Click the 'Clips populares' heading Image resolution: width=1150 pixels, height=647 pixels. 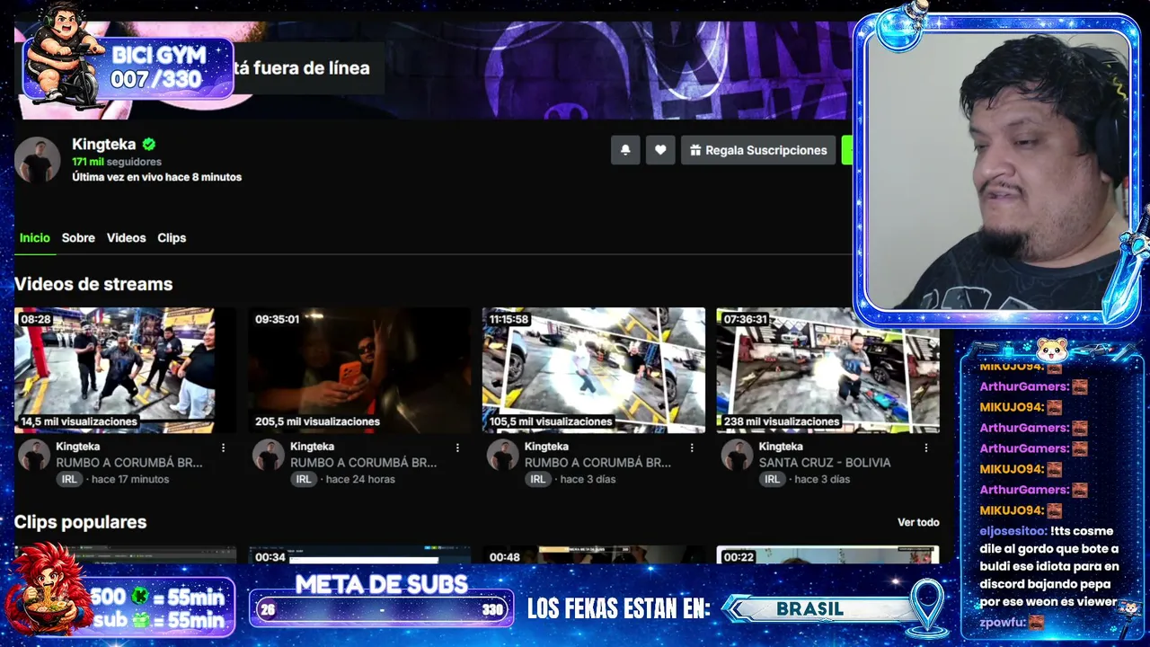point(80,522)
